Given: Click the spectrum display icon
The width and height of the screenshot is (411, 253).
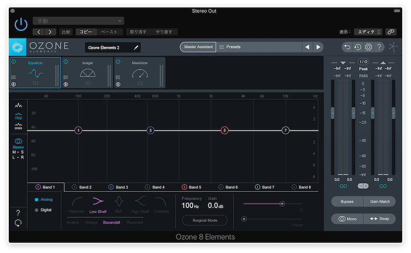Looking at the screenshot, I should coord(18,105).
